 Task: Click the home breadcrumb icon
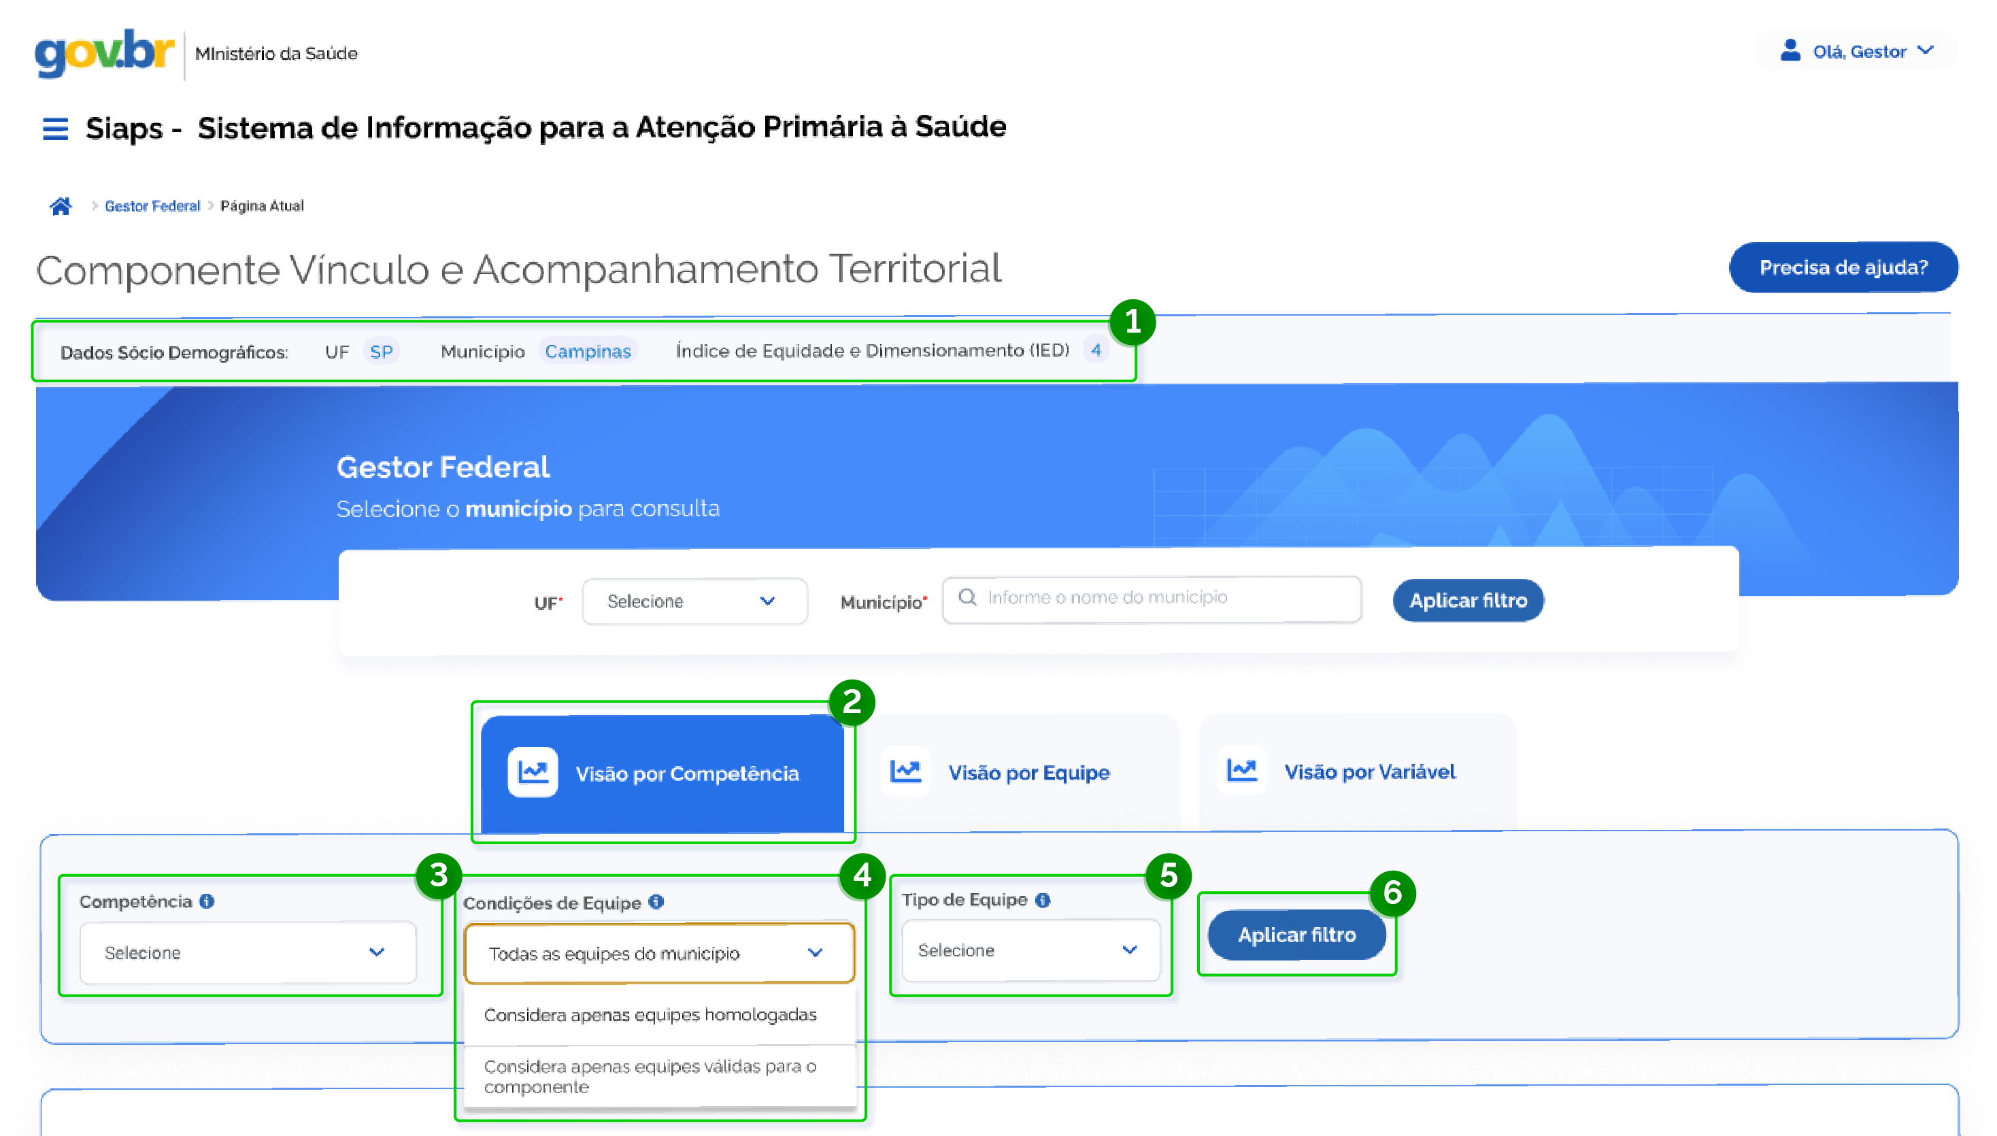(60, 206)
